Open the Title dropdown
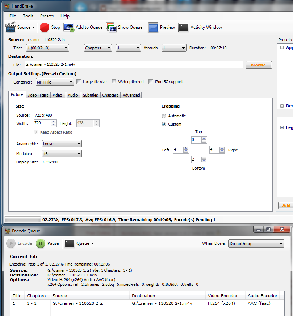293x316 pixels. click(47, 48)
